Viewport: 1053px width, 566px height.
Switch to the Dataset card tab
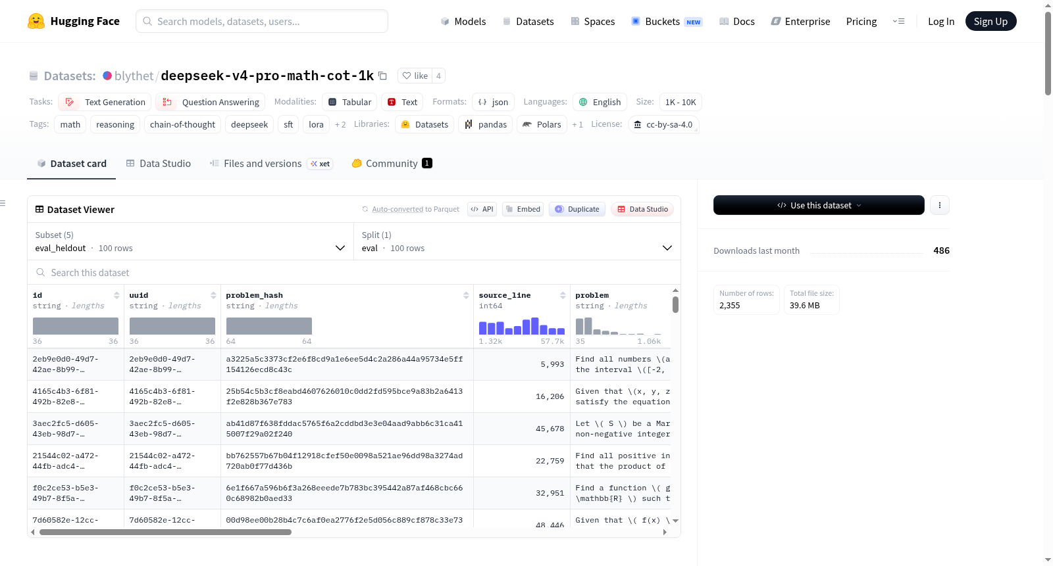tap(72, 163)
